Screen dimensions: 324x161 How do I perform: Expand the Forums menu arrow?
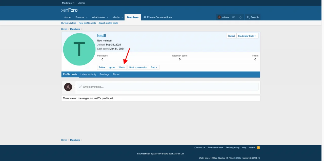click(87, 17)
